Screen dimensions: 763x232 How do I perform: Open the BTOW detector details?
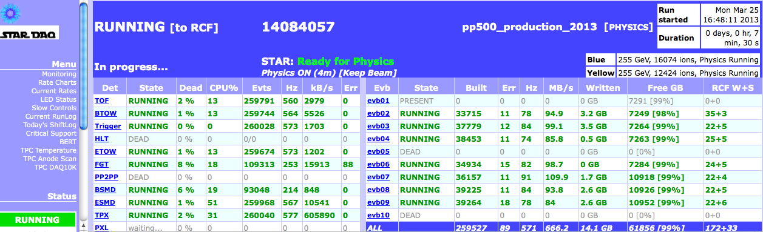point(106,113)
